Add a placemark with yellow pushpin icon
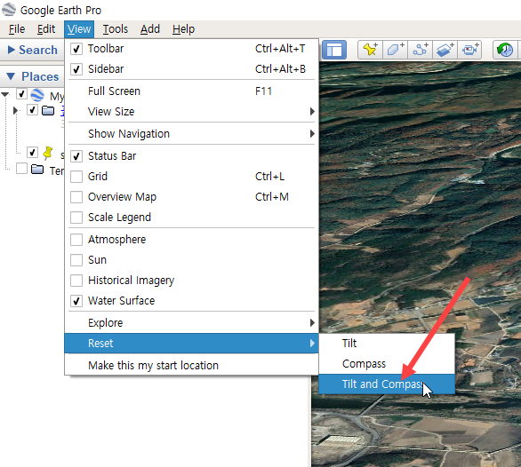The image size is (521, 467). pyautogui.click(x=370, y=50)
